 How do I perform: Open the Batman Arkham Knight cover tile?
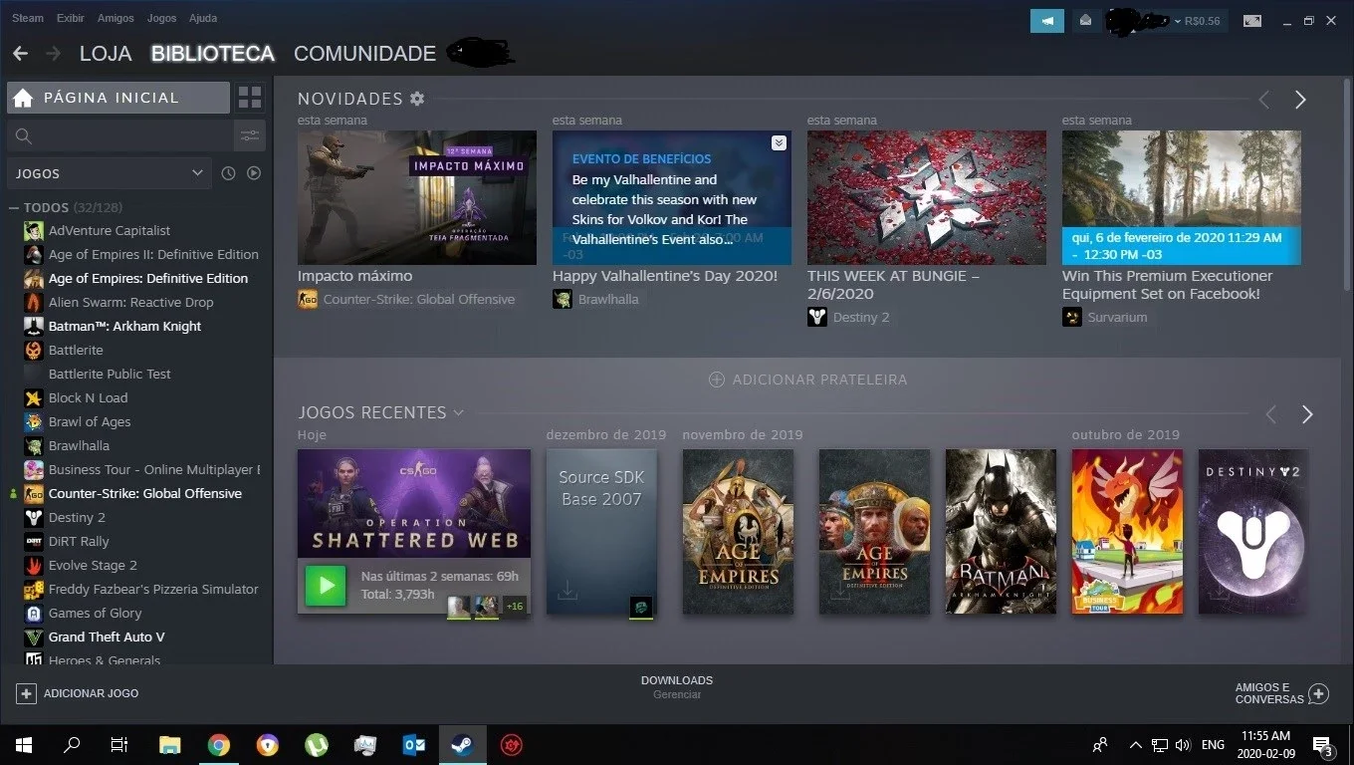point(1001,532)
